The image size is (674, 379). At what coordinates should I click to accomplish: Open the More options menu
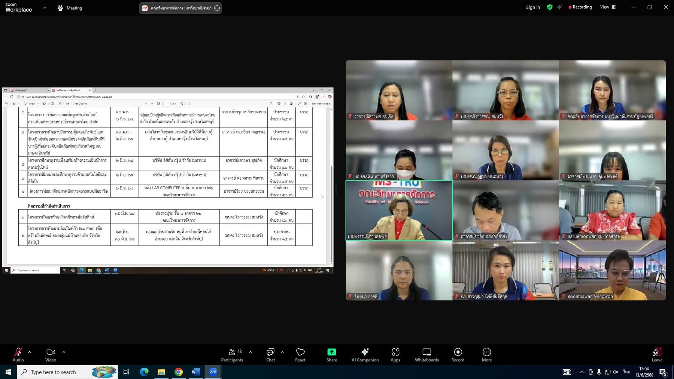click(487, 355)
